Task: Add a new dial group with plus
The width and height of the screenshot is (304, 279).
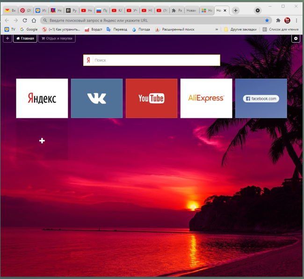Action: [7, 38]
